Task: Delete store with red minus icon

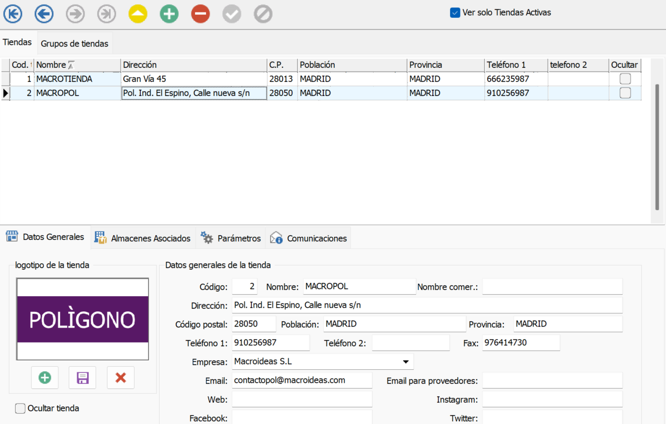Action: 200,14
